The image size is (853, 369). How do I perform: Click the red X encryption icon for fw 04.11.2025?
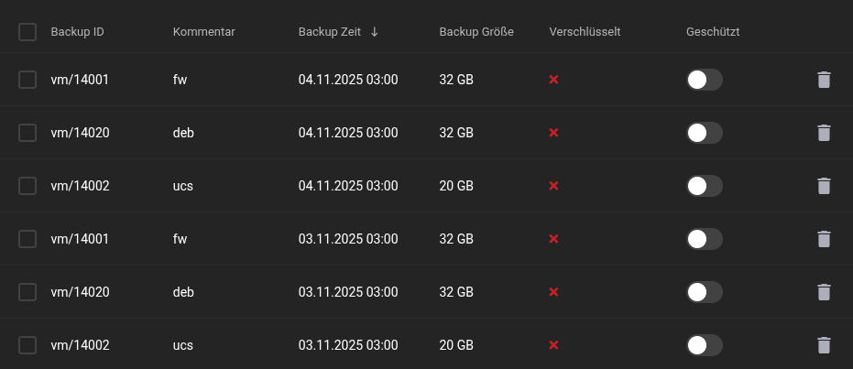coord(553,80)
